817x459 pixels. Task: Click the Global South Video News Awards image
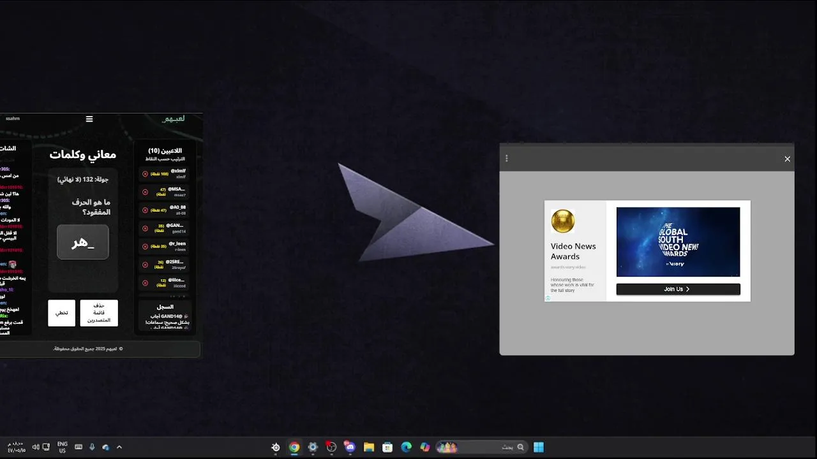[x=678, y=242]
